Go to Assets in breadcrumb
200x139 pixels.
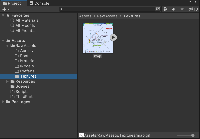[x=85, y=16]
